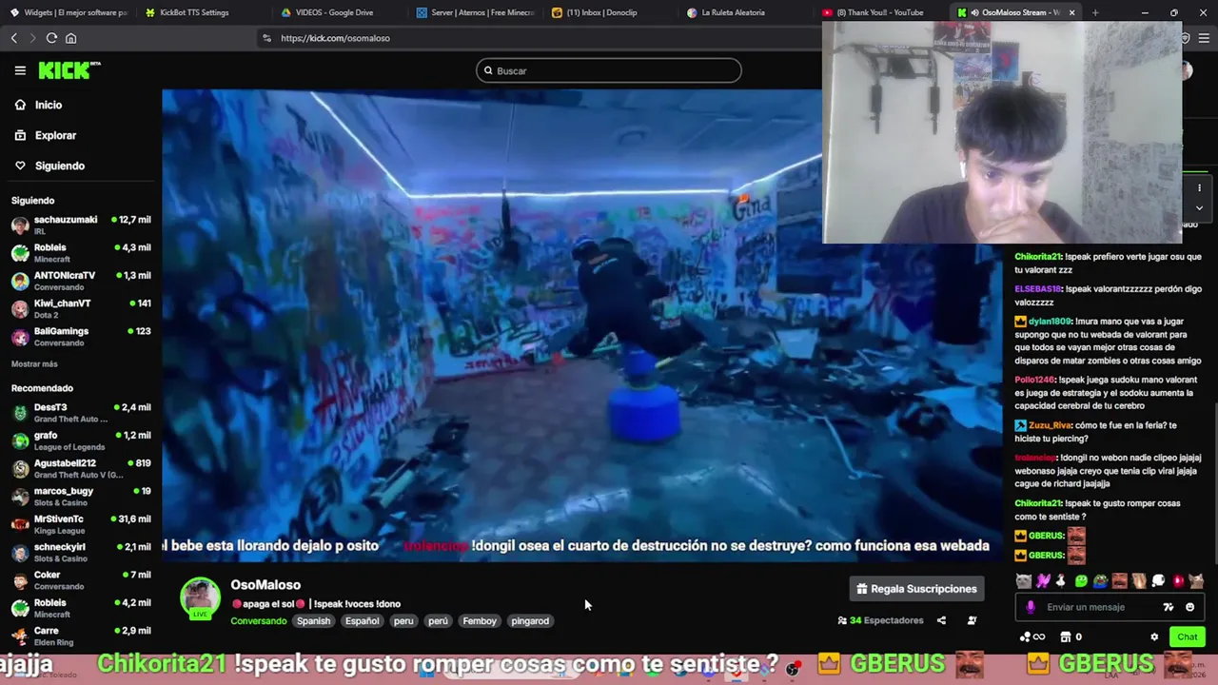Open sachauzumaki followed channel

(x=81, y=225)
